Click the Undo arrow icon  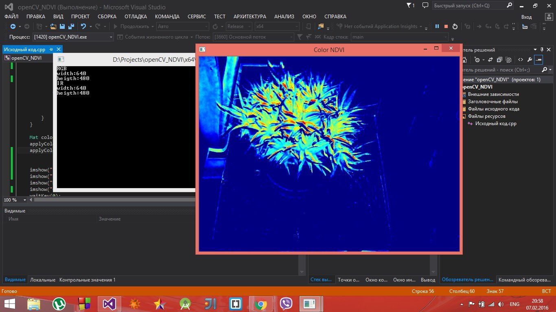tap(83, 26)
